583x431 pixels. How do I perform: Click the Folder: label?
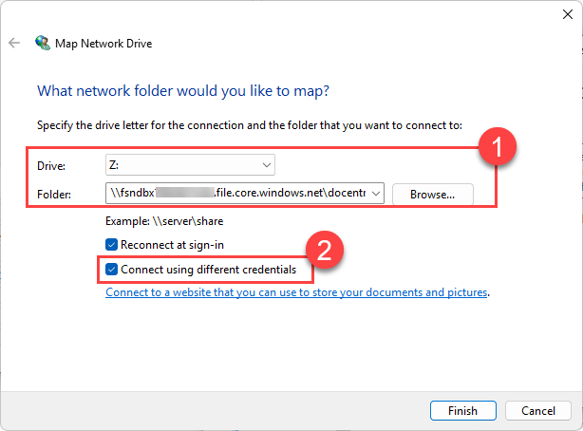point(54,194)
